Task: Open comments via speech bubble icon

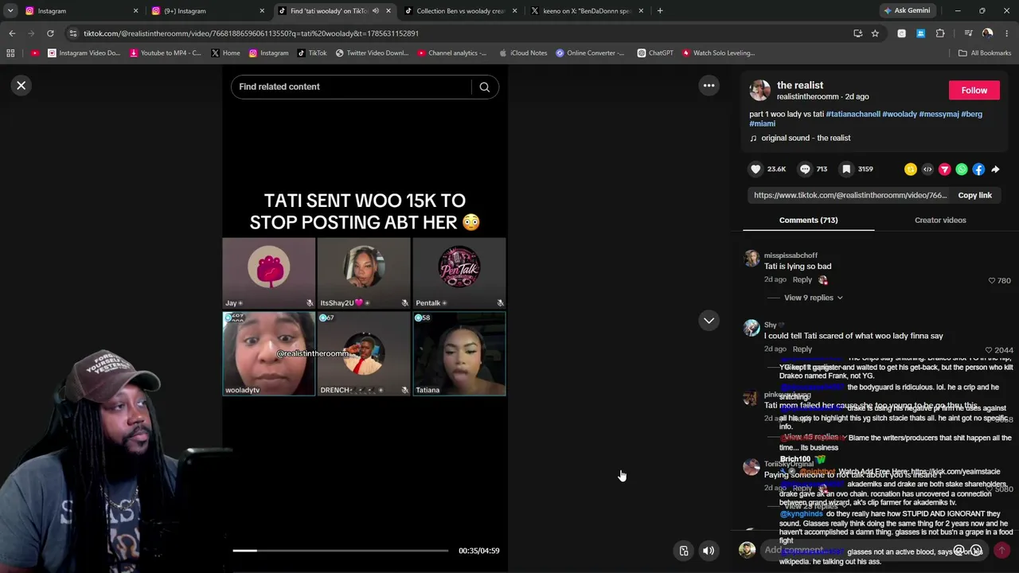Action: [805, 169]
